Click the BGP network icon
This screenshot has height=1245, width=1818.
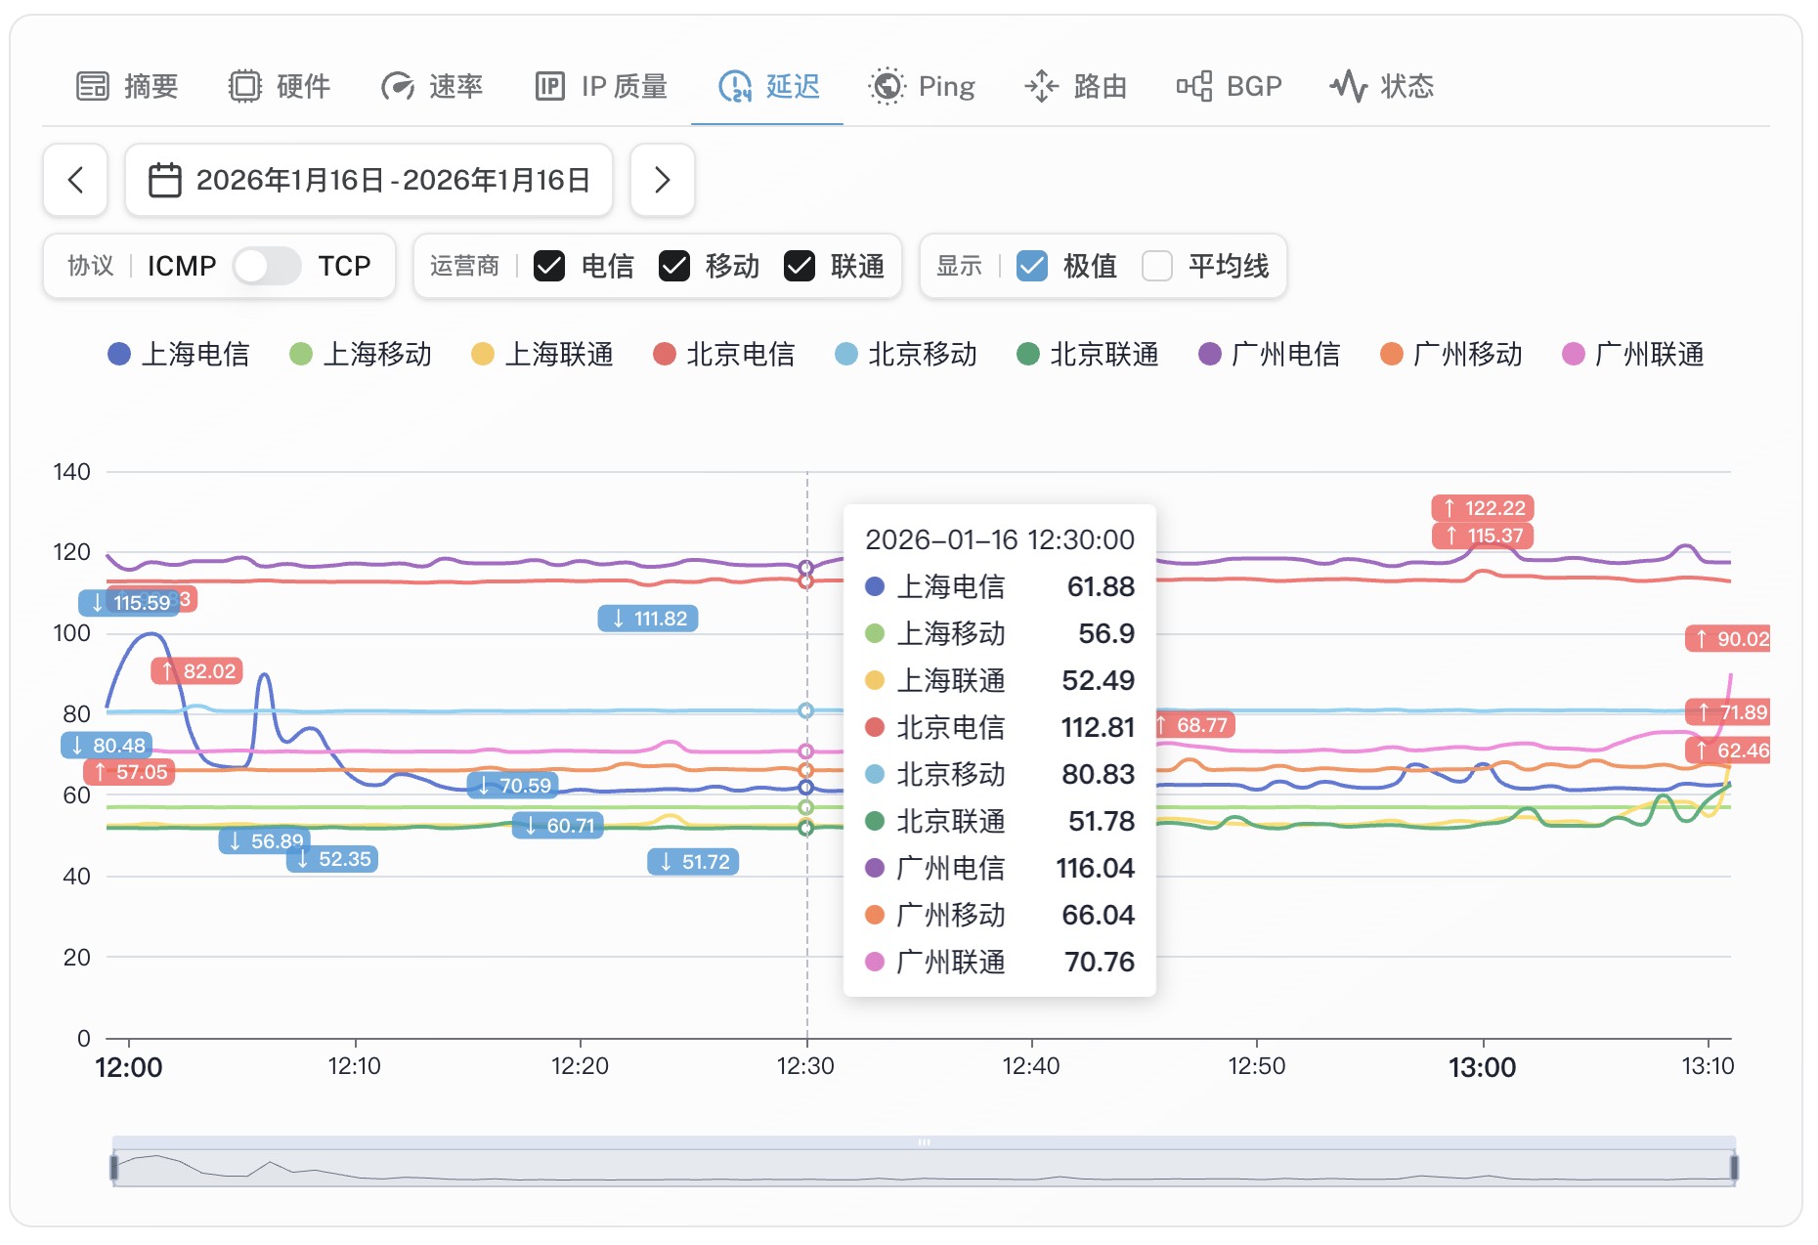1193,87
